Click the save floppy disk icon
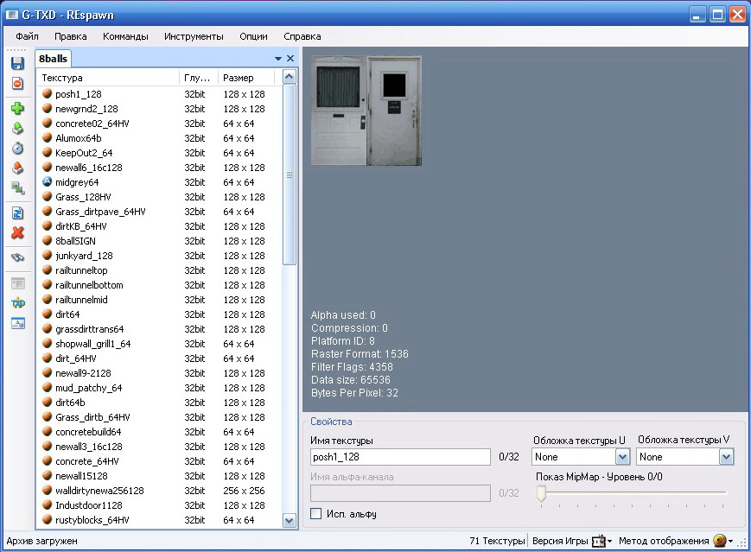This screenshot has width=751, height=552. 17,64
